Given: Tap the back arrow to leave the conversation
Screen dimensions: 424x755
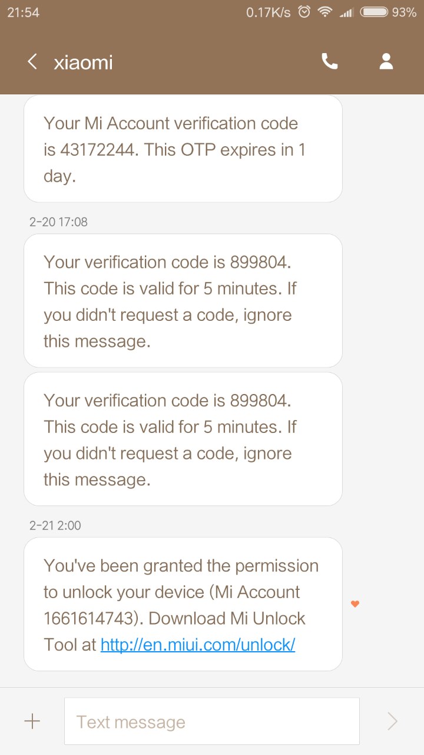Looking at the screenshot, I should (32, 62).
